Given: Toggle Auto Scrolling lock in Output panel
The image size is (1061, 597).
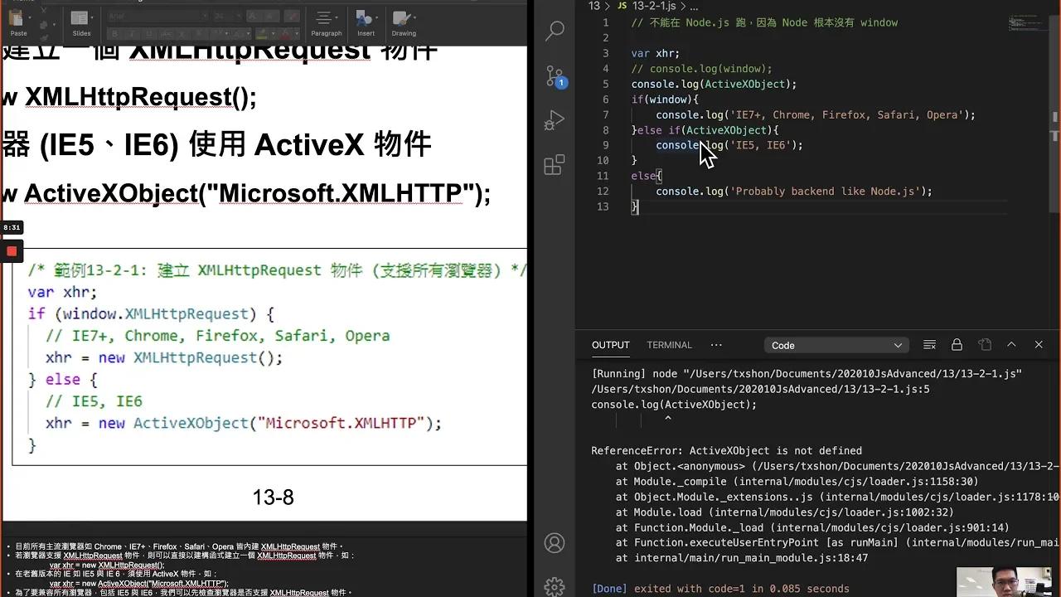Looking at the screenshot, I should point(956,344).
